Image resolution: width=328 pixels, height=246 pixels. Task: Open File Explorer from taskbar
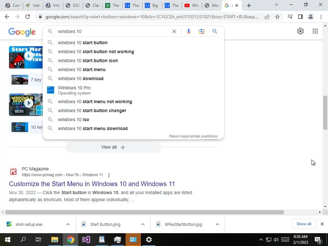[54, 240]
